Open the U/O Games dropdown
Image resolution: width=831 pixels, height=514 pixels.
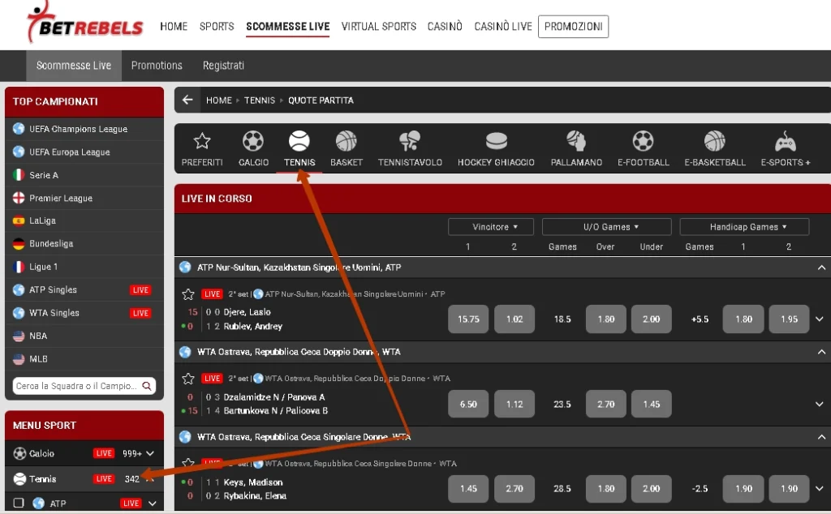(606, 227)
